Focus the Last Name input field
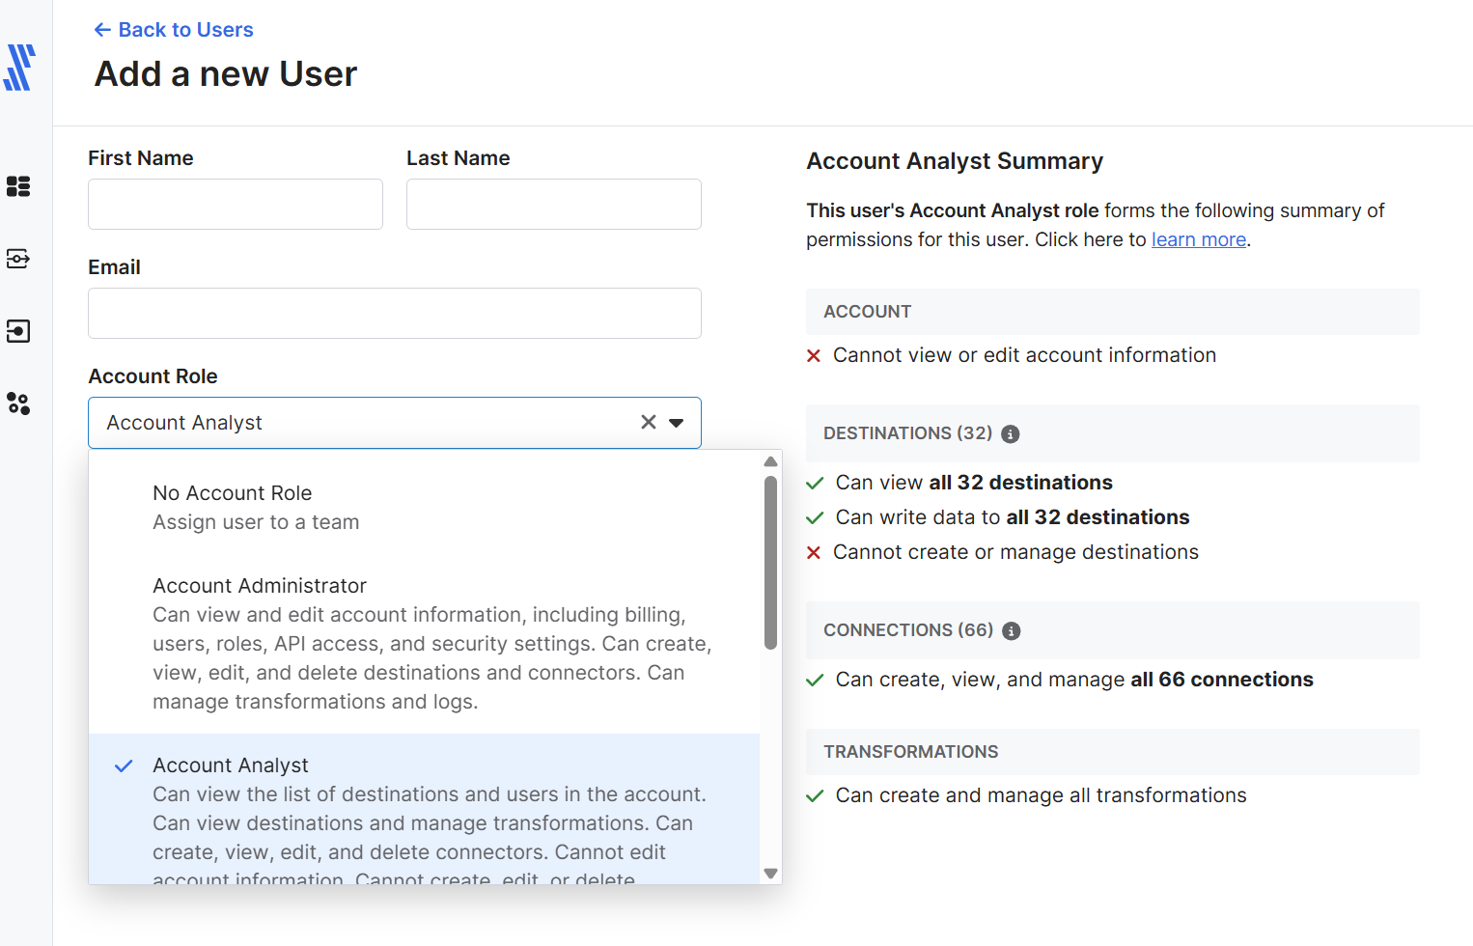 tap(554, 204)
